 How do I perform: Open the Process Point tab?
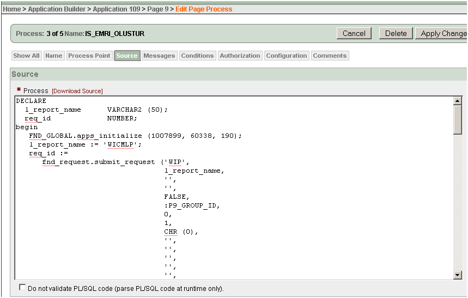pyautogui.click(x=89, y=56)
